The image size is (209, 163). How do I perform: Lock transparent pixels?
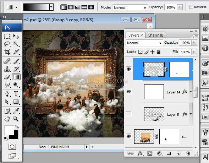click(140, 52)
